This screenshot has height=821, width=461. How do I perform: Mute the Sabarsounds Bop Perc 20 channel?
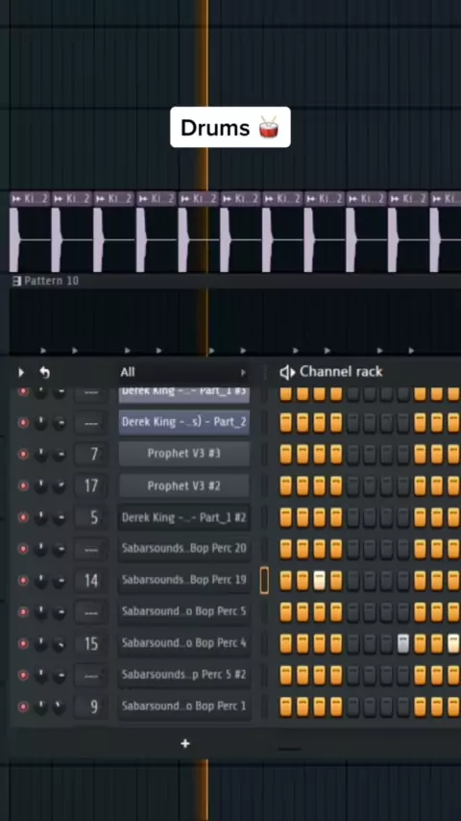click(23, 549)
